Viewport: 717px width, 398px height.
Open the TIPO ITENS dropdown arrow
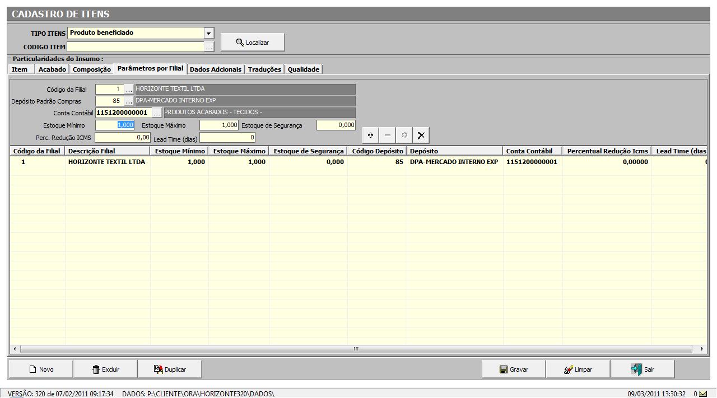tap(209, 34)
